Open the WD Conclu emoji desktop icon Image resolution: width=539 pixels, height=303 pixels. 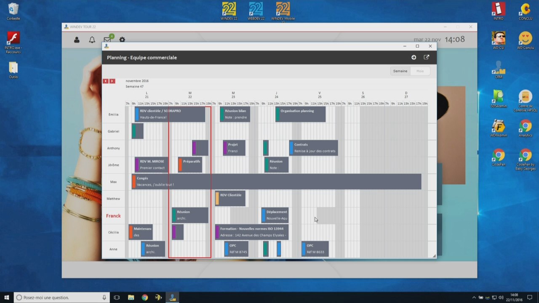point(525,40)
